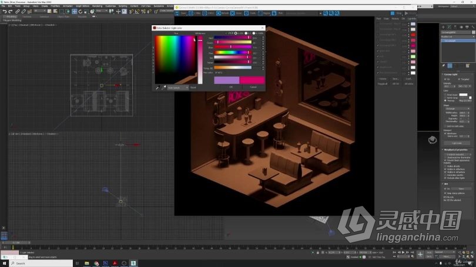Image resolution: width=476 pixels, height=267 pixels.
Task: Toggle the Targeted checkbox in Corona light
Action: pos(459,79)
